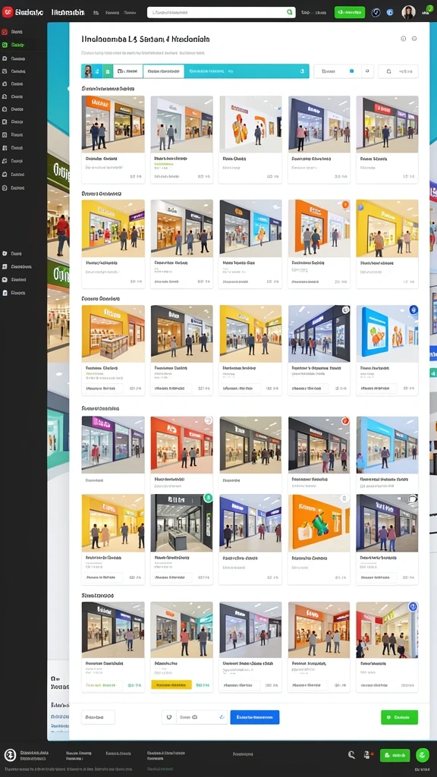The height and width of the screenshot is (777, 437).
Task: Click the green badge on the dark storefront card
Action: click(x=208, y=498)
